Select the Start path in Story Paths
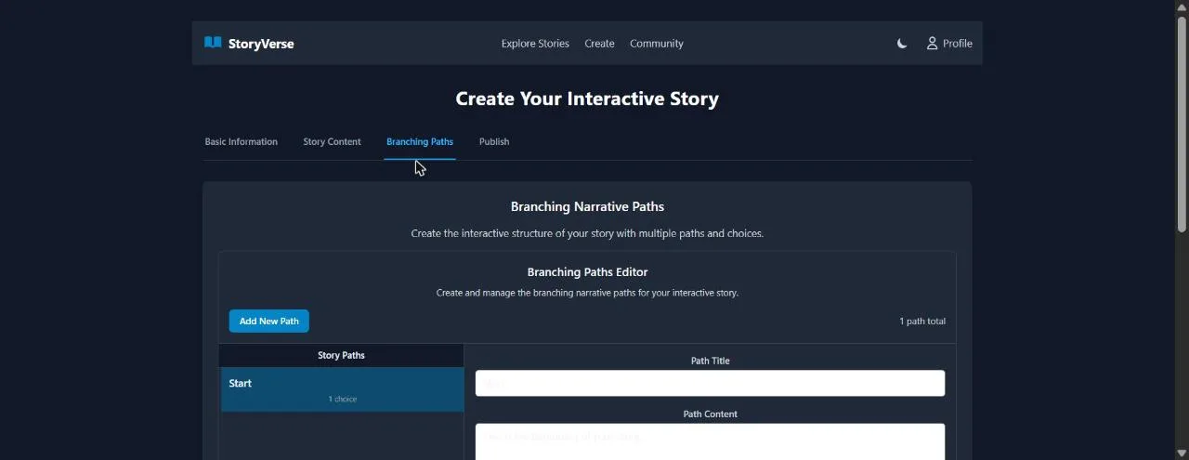This screenshot has height=460, width=1189. [342, 389]
